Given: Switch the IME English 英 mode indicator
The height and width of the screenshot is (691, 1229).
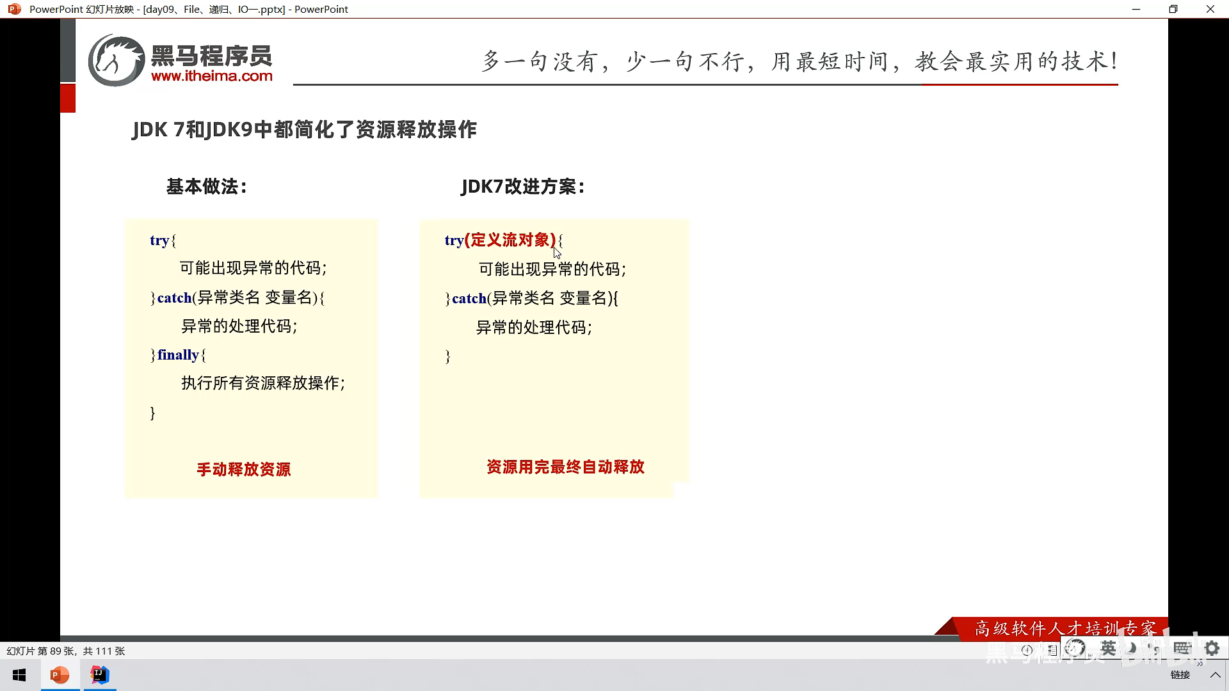Looking at the screenshot, I should tap(1108, 648).
